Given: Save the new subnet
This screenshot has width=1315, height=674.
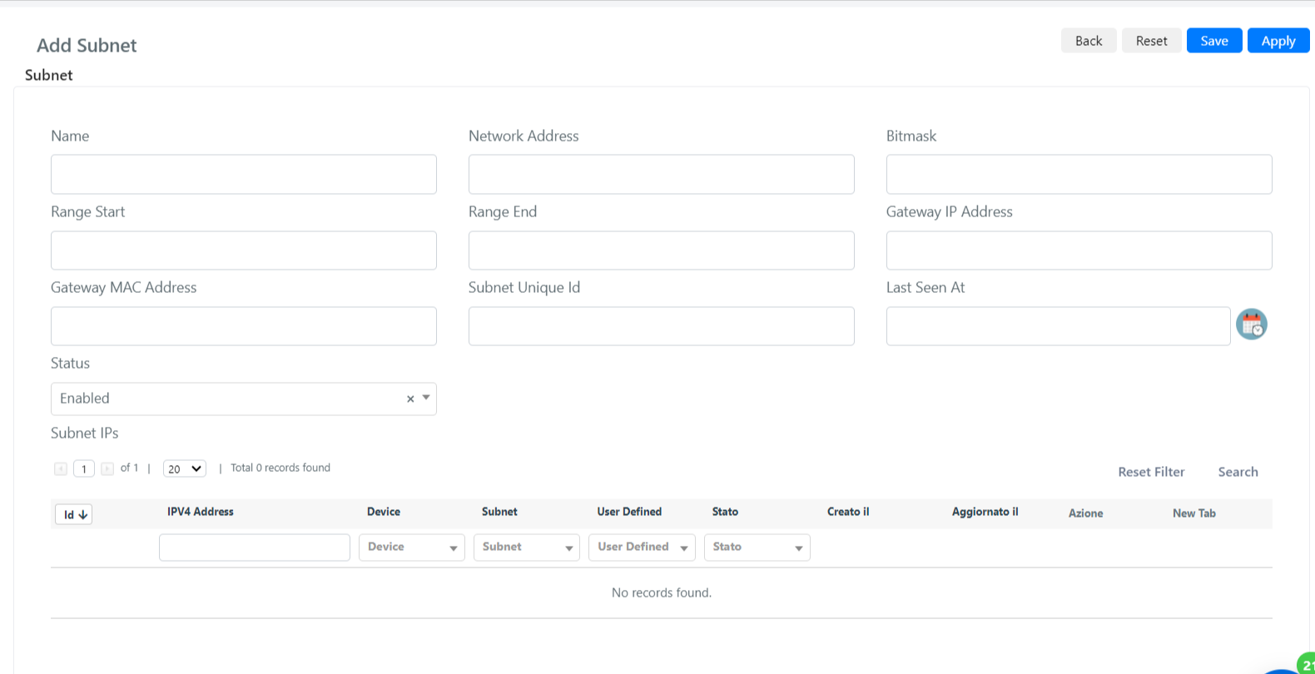Looking at the screenshot, I should click(1214, 41).
